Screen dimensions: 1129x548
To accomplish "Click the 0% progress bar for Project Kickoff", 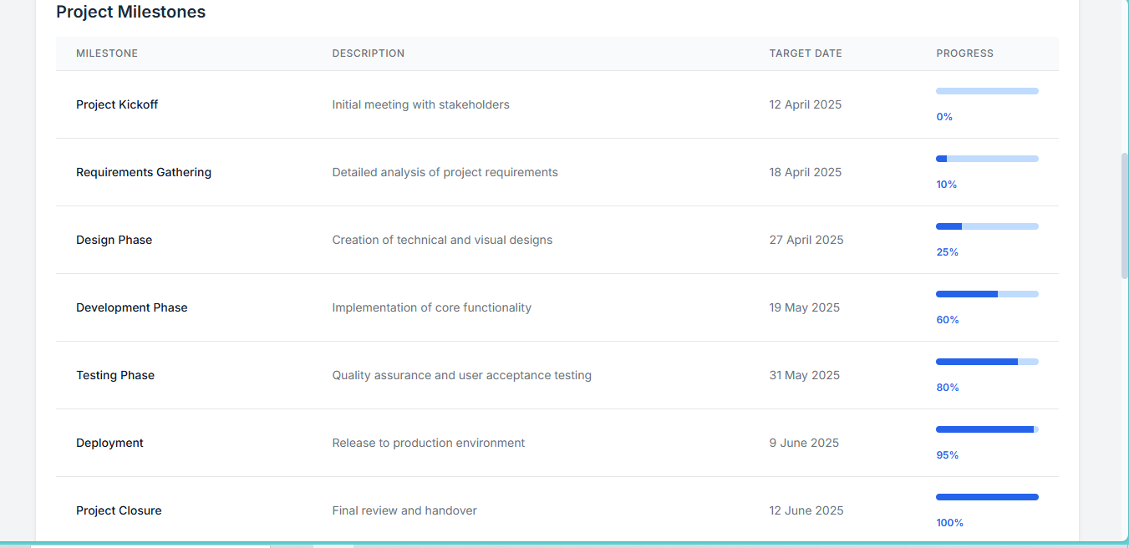I will pos(987,91).
